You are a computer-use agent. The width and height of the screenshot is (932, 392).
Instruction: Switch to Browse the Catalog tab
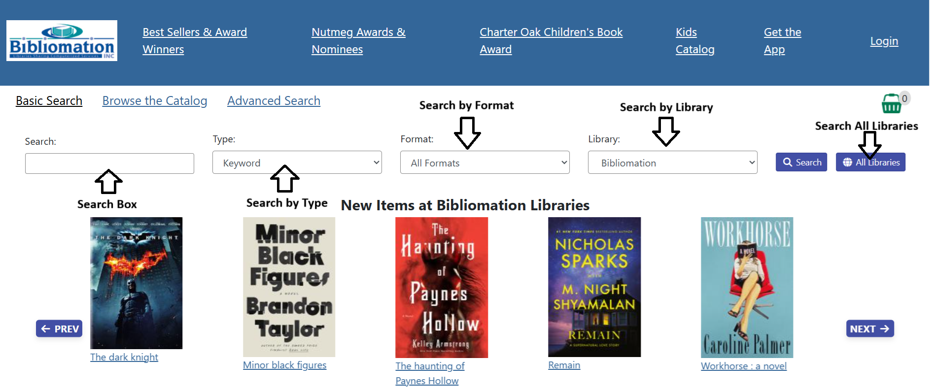155,101
